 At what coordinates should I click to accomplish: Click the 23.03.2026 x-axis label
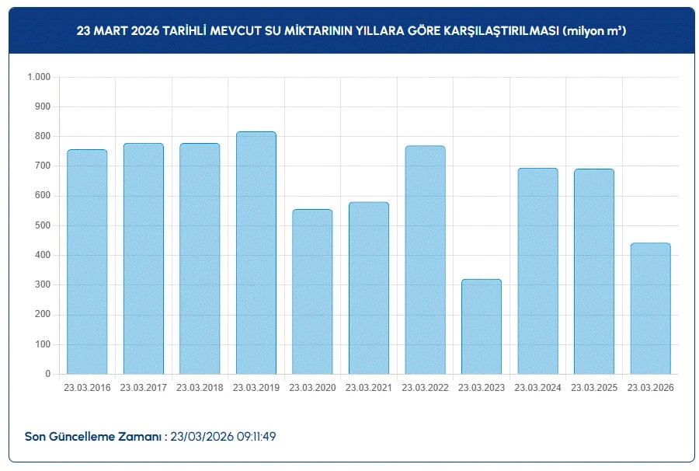click(x=650, y=388)
